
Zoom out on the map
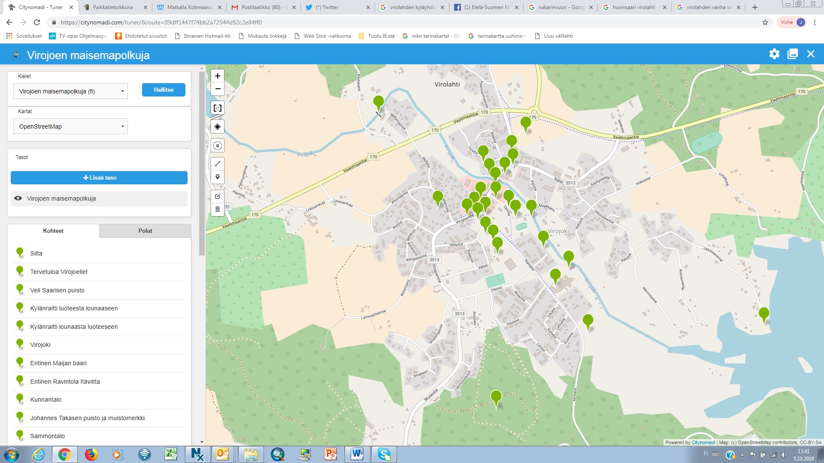(218, 89)
